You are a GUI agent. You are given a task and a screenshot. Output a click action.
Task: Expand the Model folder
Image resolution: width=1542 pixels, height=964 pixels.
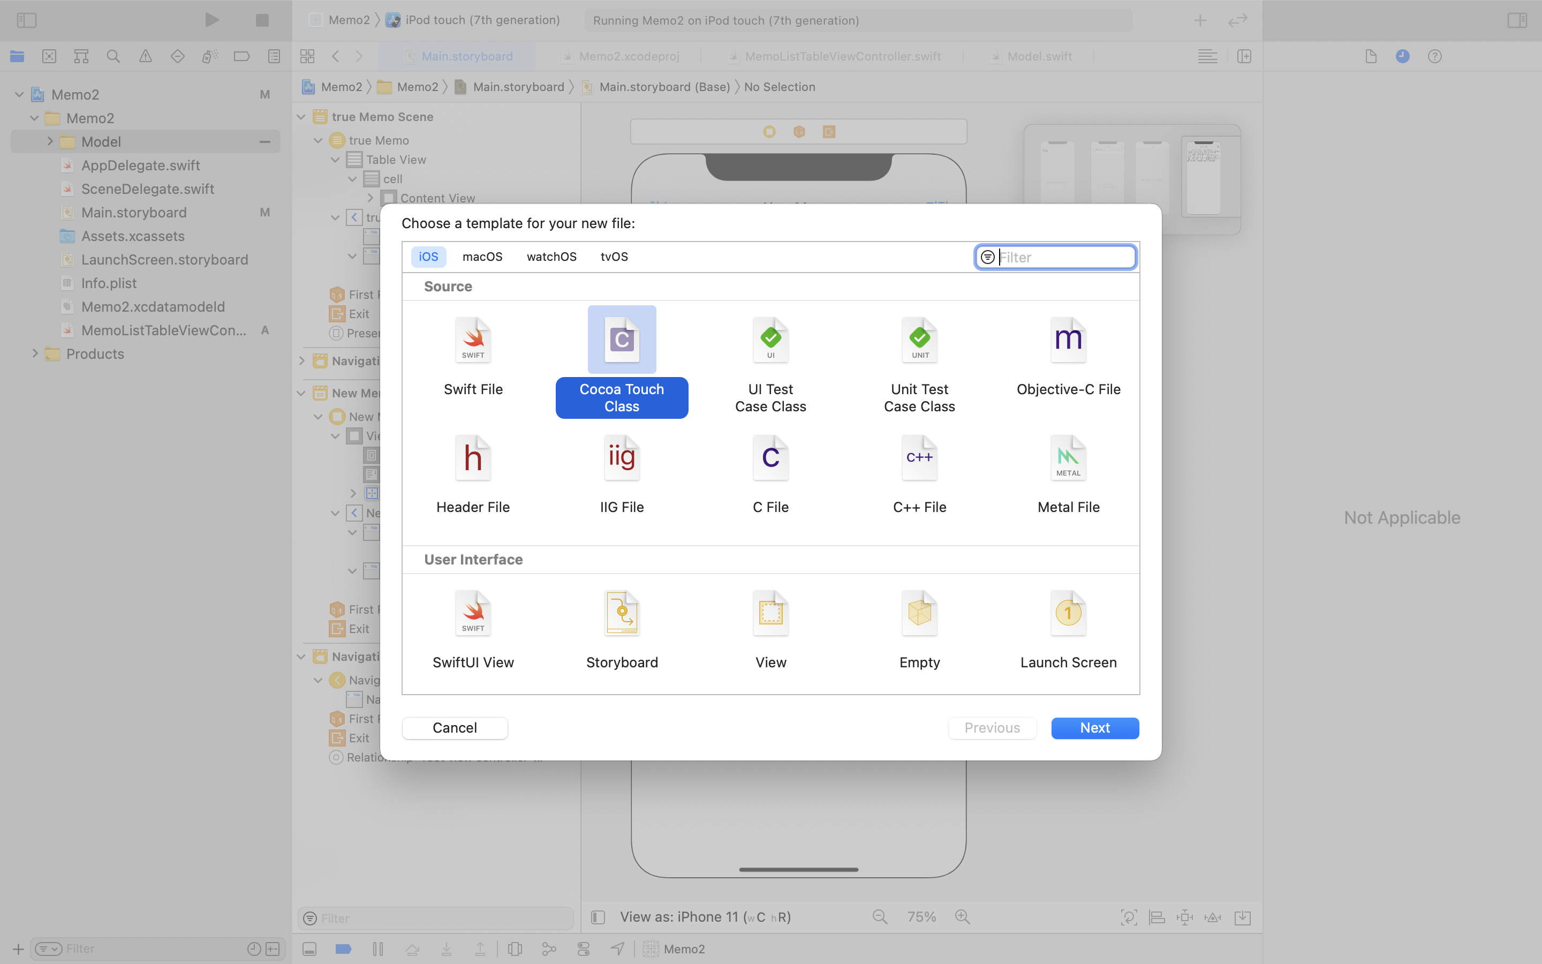coord(50,141)
